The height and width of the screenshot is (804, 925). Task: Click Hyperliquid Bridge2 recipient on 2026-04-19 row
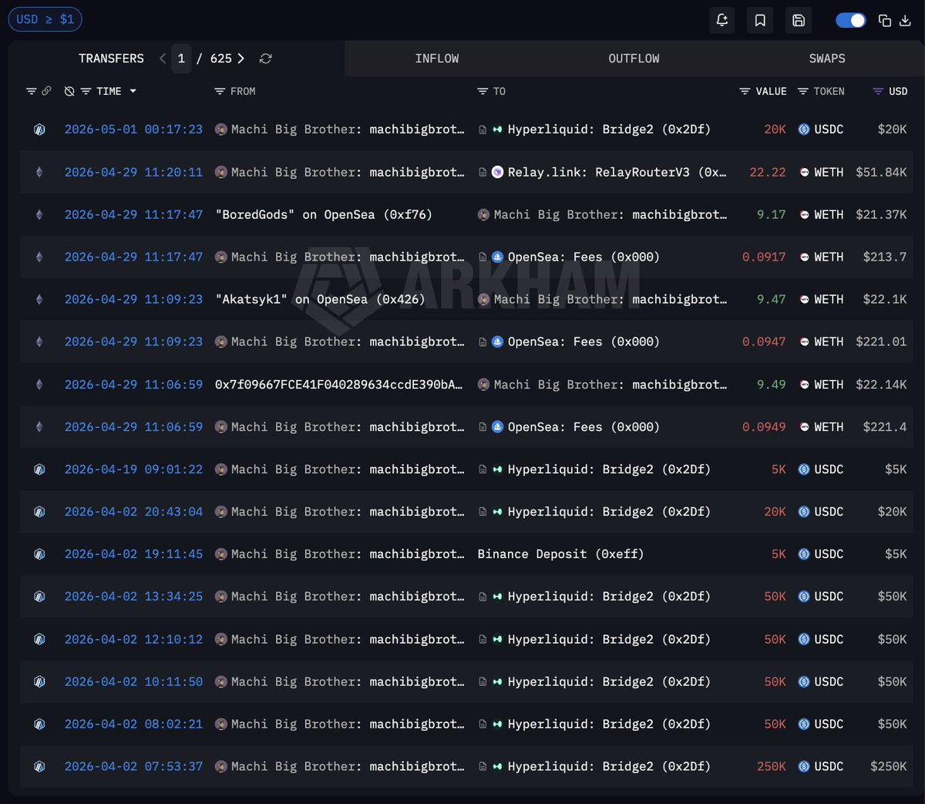(609, 469)
